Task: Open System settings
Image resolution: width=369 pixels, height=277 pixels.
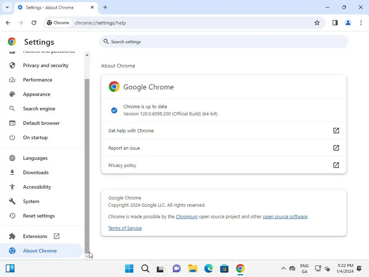Action: [x=42, y=201]
